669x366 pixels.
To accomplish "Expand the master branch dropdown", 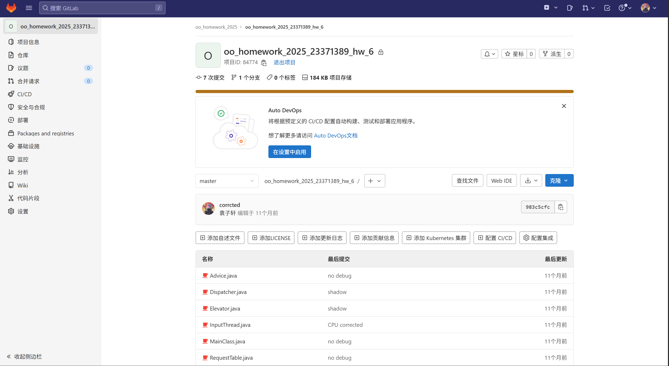I will click(227, 181).
